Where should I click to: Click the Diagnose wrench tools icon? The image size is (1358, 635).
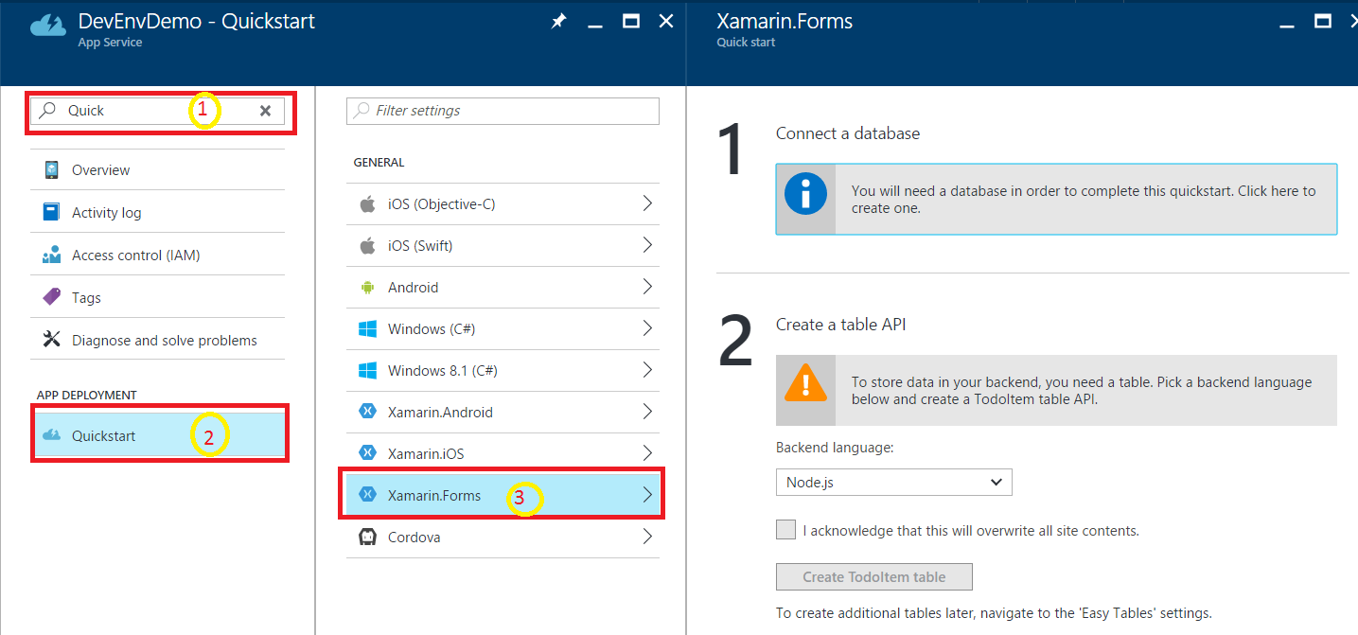coord(51,340)
